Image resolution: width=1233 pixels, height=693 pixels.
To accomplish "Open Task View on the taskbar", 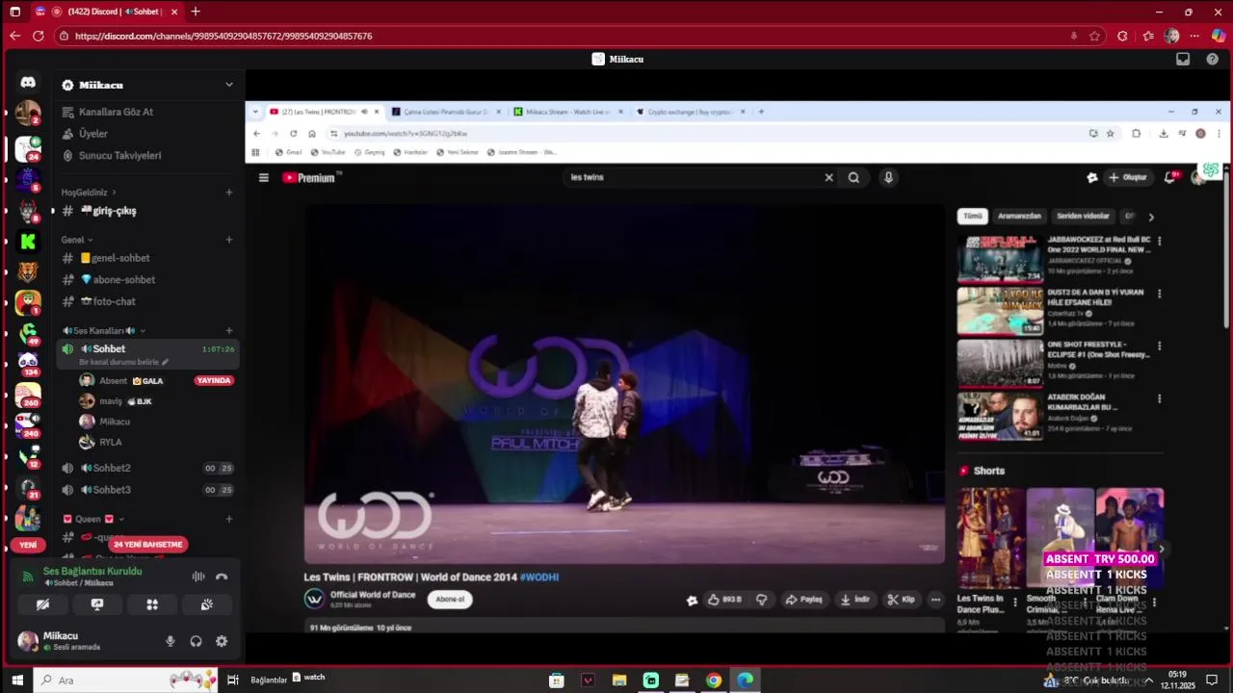I will point(233,680).
